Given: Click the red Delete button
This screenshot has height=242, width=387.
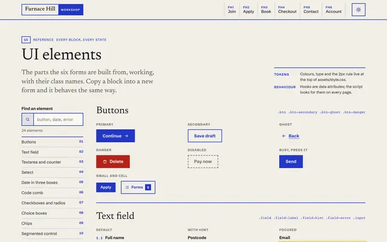Looking at the screenshot, I should click(113, 162).
